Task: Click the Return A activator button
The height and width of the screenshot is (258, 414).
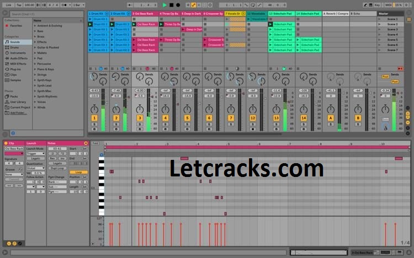Action: pos(331,118)
